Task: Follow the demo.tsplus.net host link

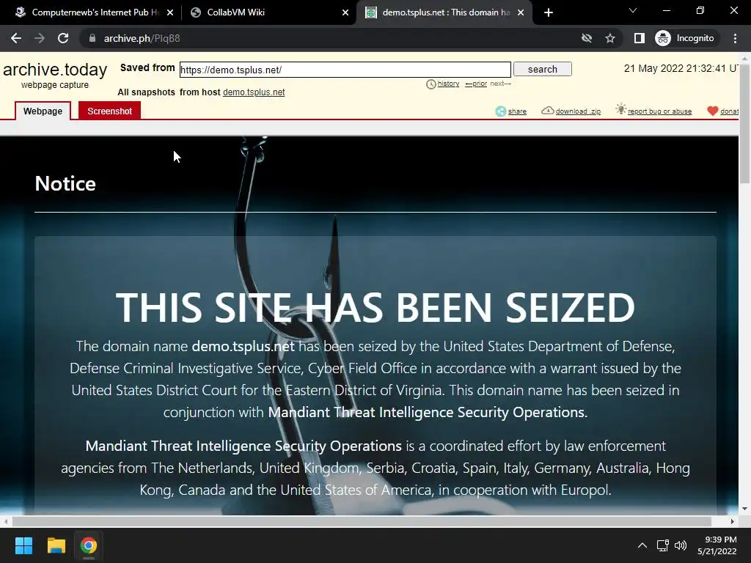Action: click(x=254, y=92)
